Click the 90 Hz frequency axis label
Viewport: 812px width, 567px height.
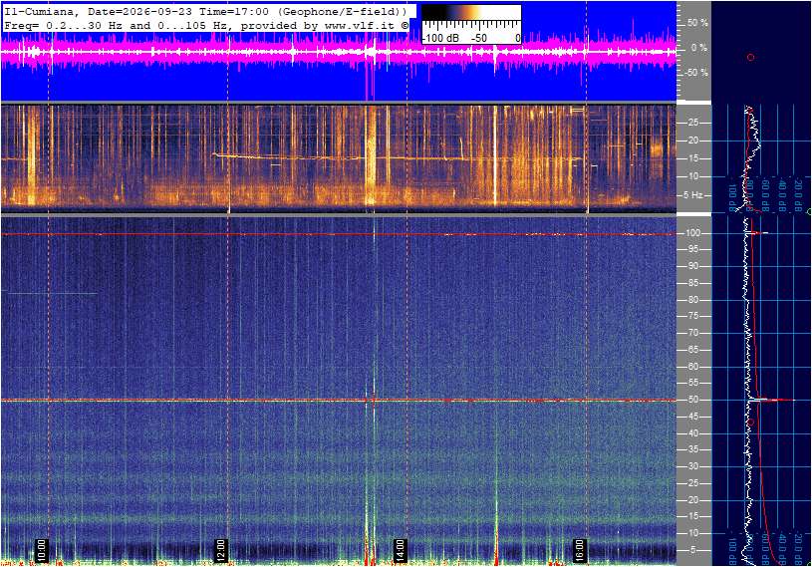(x=692, y=266)
